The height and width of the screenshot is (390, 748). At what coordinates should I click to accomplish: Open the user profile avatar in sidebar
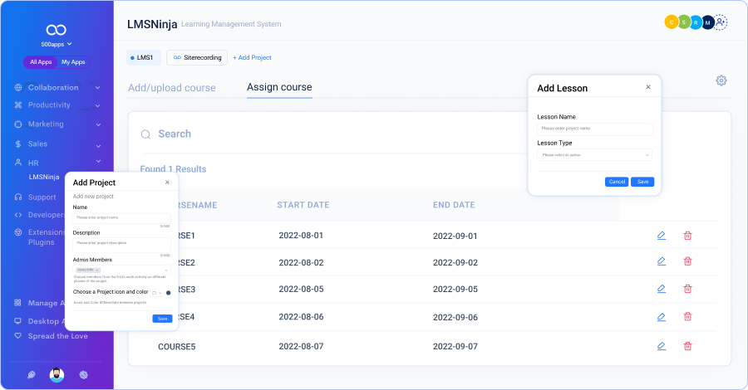click(x=57, y=374)
